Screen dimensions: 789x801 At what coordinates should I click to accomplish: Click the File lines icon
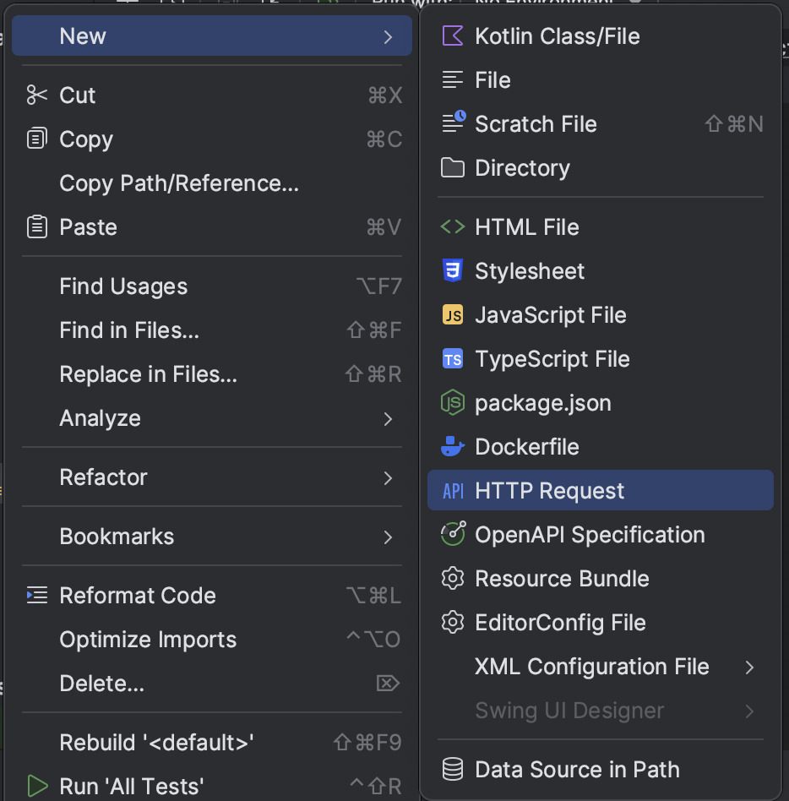453,80
